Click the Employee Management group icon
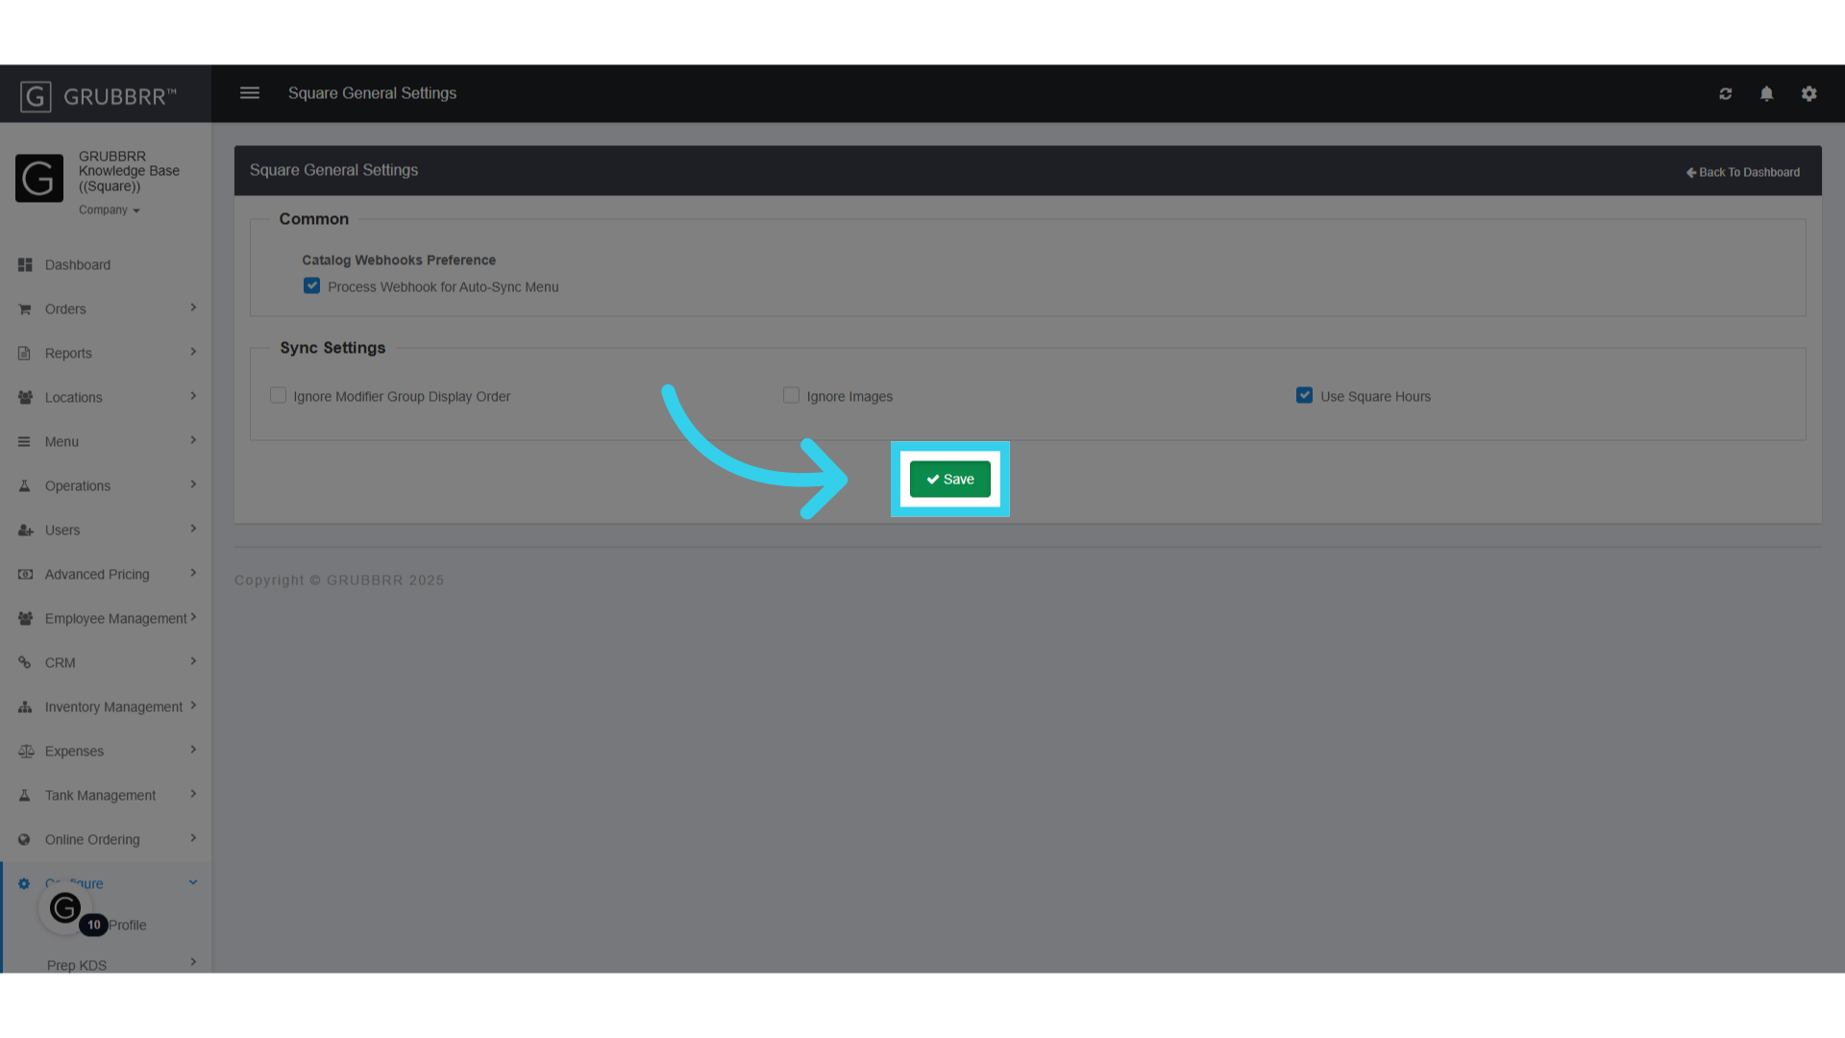The width and height of the screenshot is (1845, 1038). pyautogui.click(x=25, y=618)
